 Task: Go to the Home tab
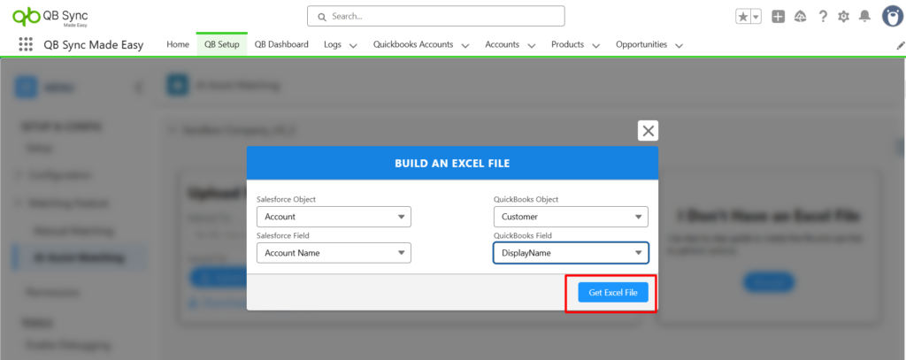click(178, 44)
